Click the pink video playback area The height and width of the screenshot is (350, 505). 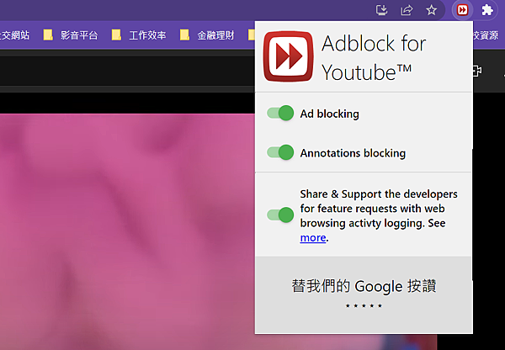[x=127, y=231]
